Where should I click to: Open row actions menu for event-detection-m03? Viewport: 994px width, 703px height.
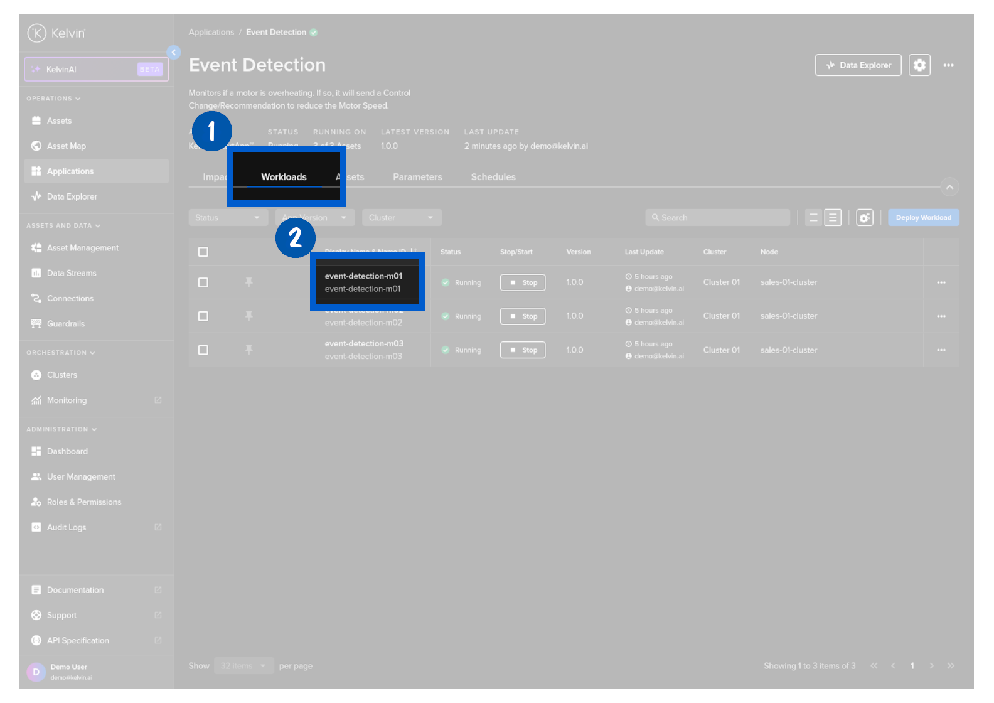click(941, 350)
